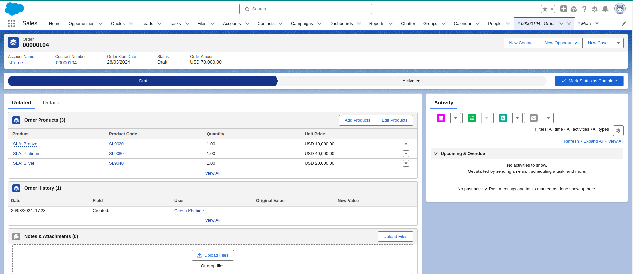Select the Activated stage in the status path
The image size is (633, 274).
(x=411, y=81)
